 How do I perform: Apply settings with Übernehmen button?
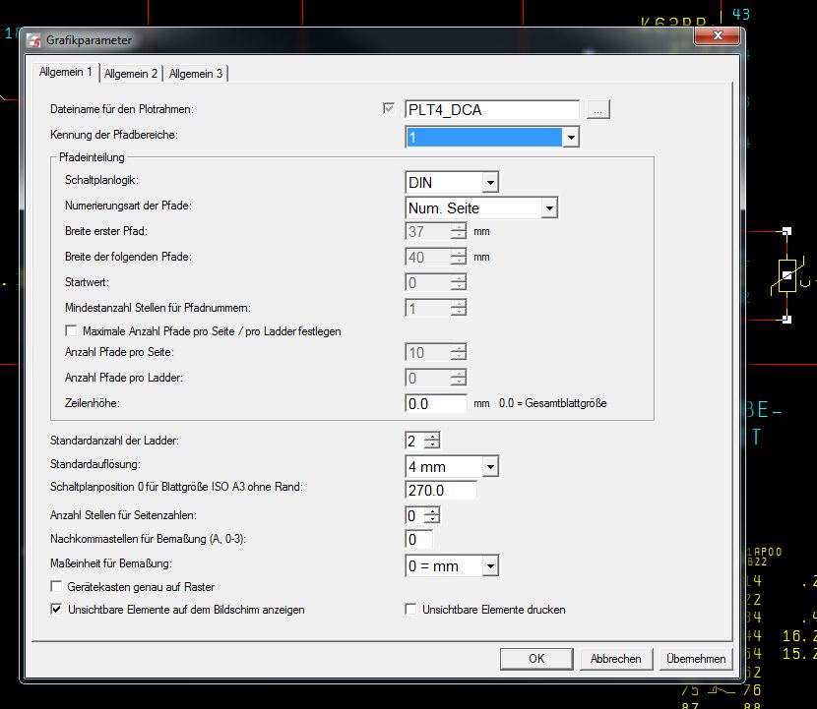coord(696,659)
